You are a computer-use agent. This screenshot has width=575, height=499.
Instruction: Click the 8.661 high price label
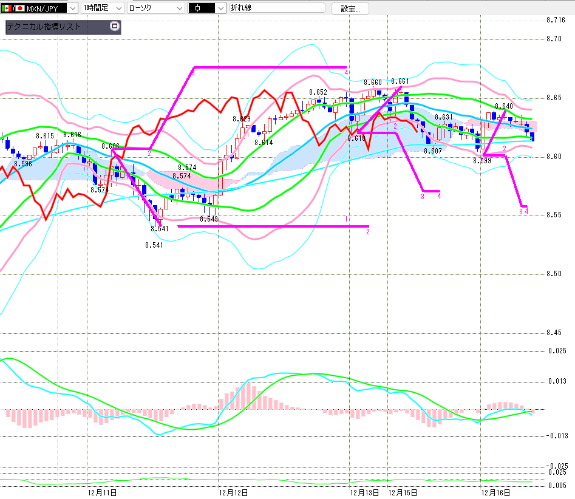[x=400, y=81]
